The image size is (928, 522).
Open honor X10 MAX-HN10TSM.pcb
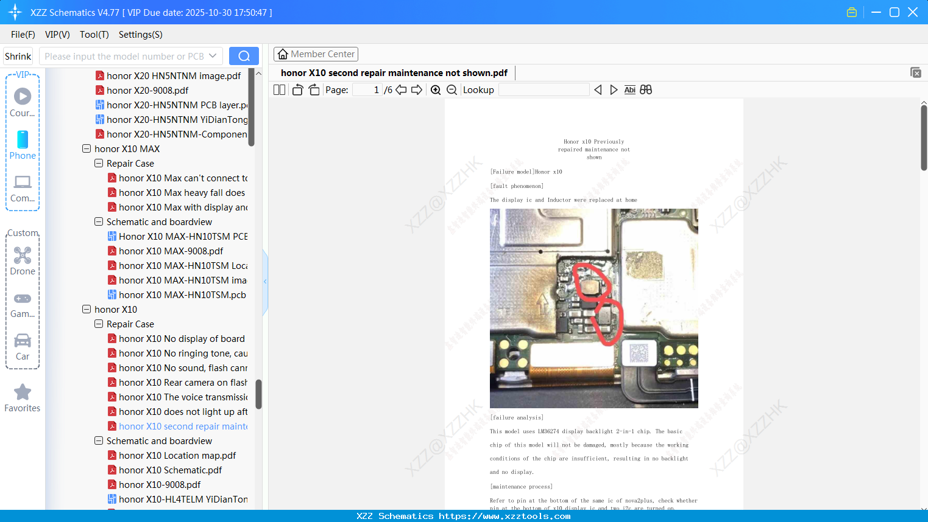tap(177, 294)
